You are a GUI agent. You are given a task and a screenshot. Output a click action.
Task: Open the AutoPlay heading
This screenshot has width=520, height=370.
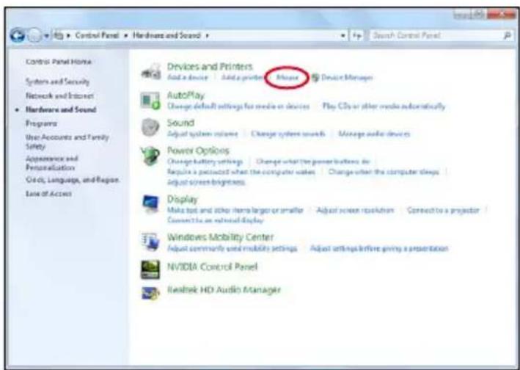[186, 96]
